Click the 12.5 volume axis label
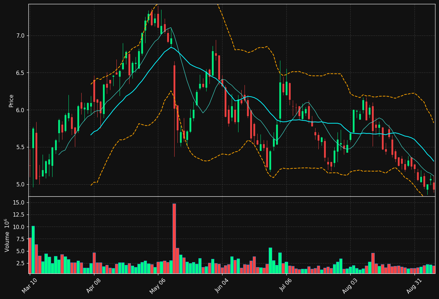The width and height of the screenshot is (439, 299). (19, 214)
